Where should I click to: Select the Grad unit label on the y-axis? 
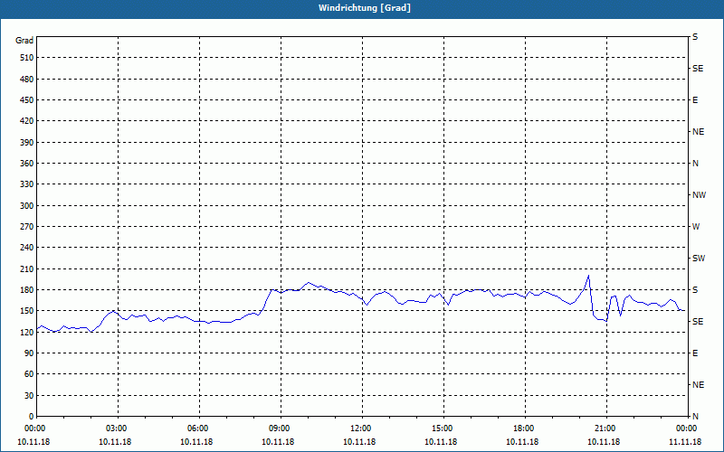24,41
